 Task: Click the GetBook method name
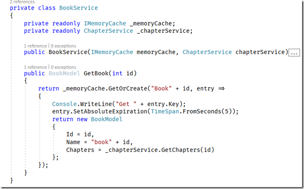(x=96, y=73)
